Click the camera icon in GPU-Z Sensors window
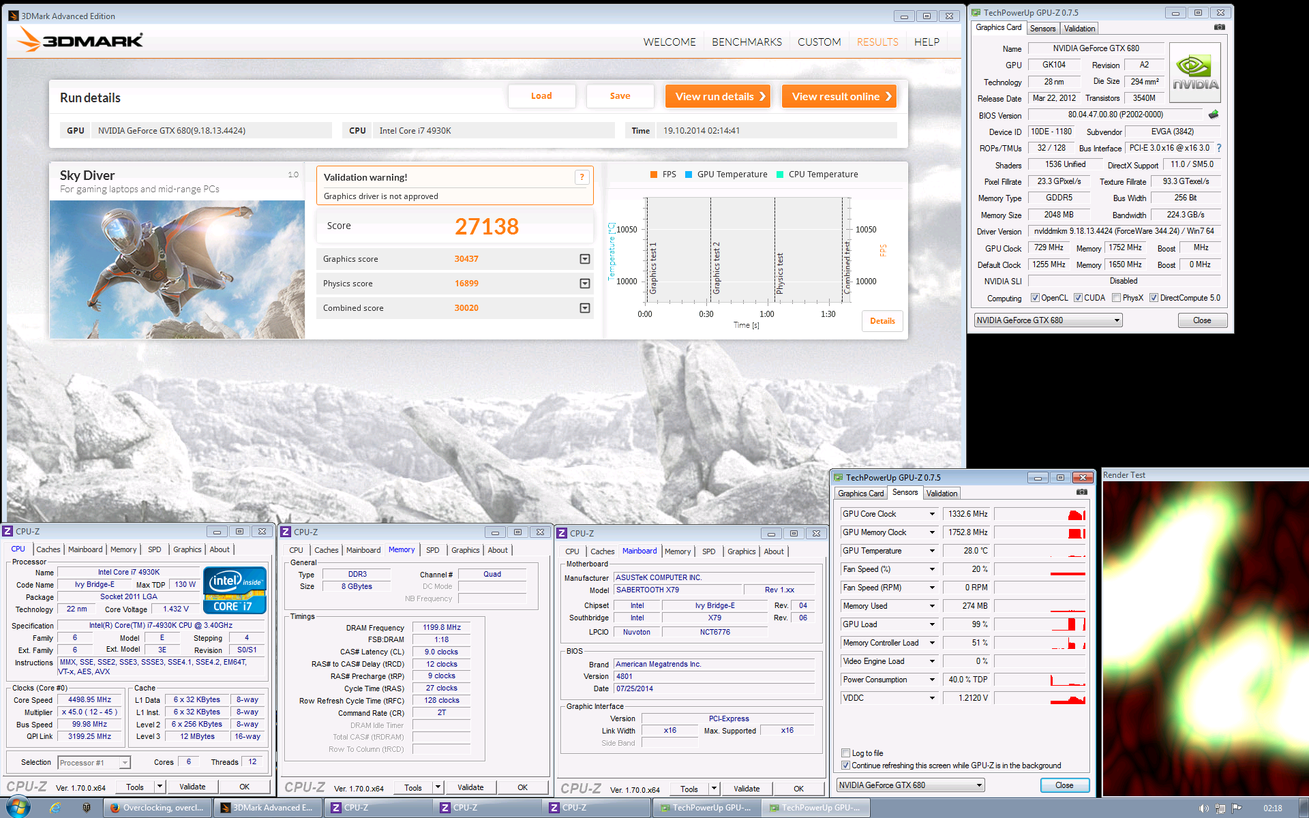 1082,492
